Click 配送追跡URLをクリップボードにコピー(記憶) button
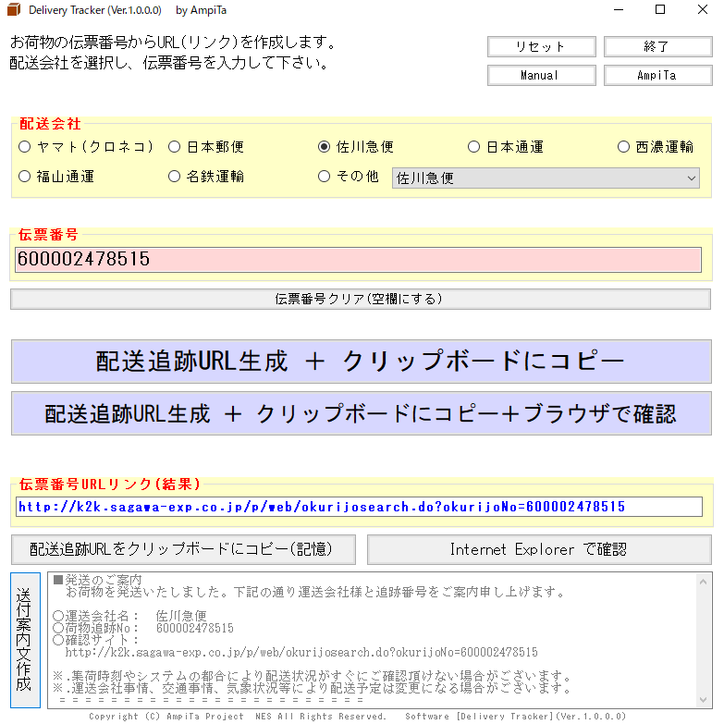The height and width of the screenshot is (724, 724). (183, 549)
